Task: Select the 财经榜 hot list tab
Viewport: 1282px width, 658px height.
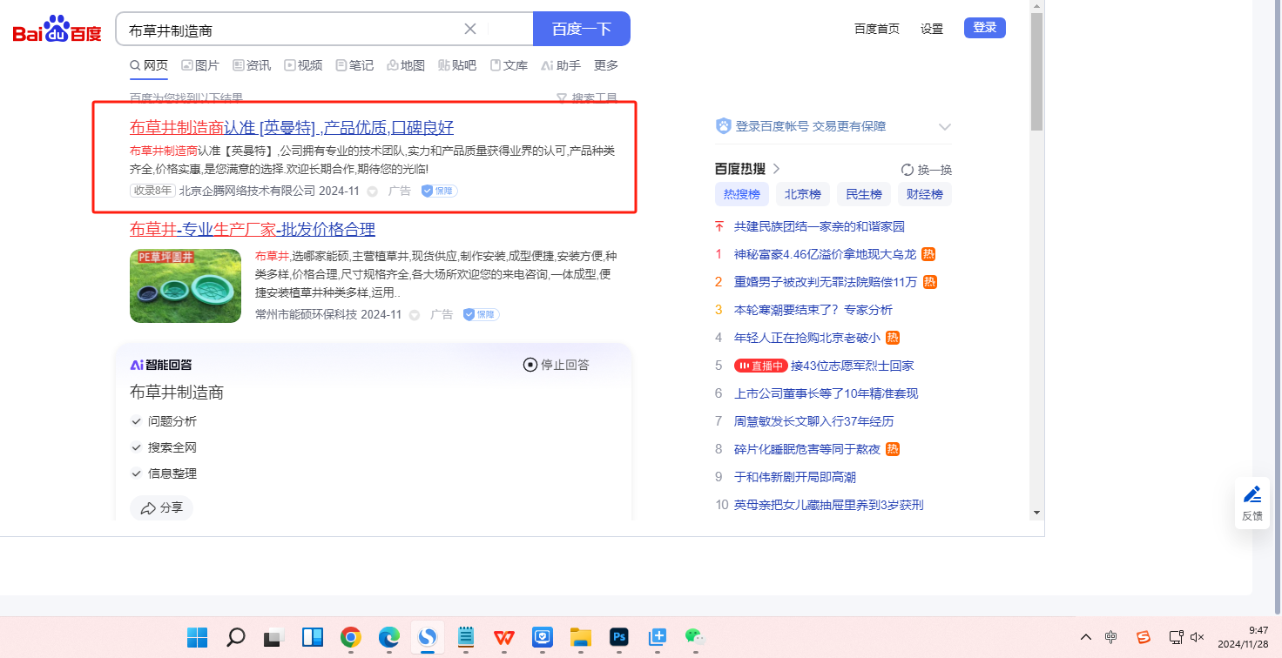Action: [924, 194]
